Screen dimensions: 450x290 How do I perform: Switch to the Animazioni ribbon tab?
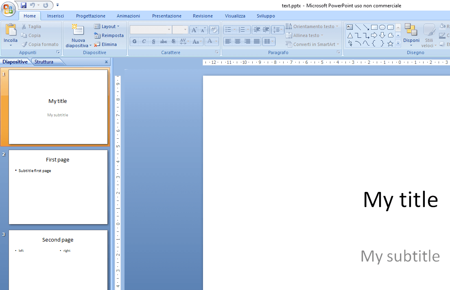(x=128, y=15)
